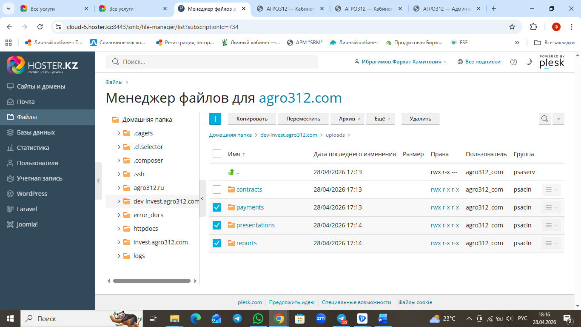Bookmark this page with the star icon
Screen dimensions: 581x327
[512, 26]
